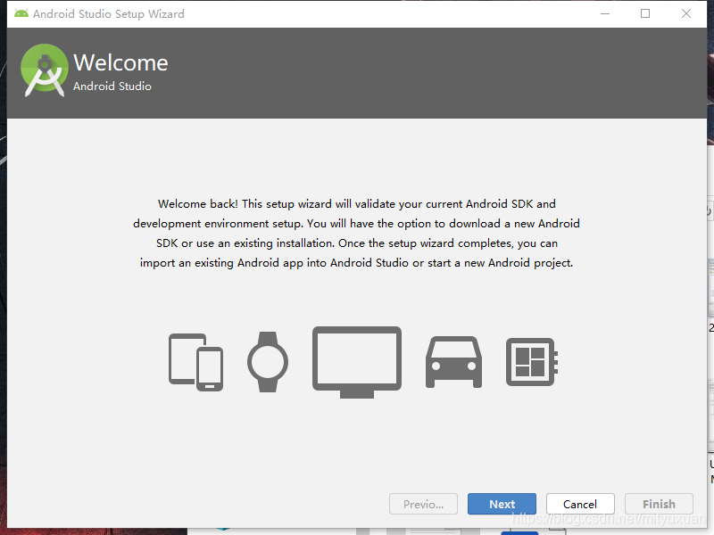Proceed with the Next button

502,504
